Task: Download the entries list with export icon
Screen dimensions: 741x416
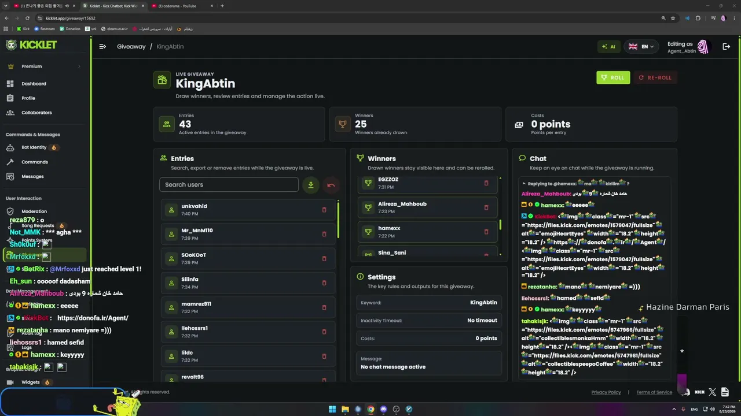Action: point(311,185)
